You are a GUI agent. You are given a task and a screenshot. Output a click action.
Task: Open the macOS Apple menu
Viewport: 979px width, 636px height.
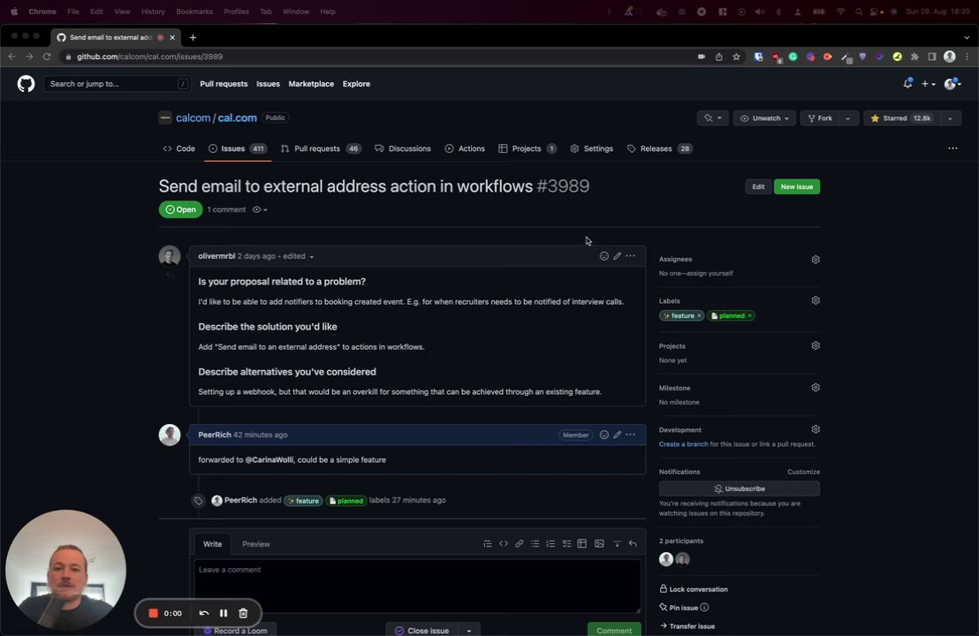coord(14,11)
